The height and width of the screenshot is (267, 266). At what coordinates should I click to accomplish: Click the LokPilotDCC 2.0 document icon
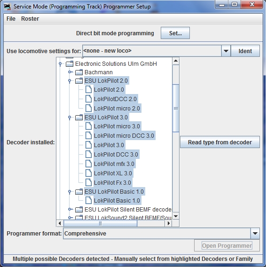[x=88, y=99]
